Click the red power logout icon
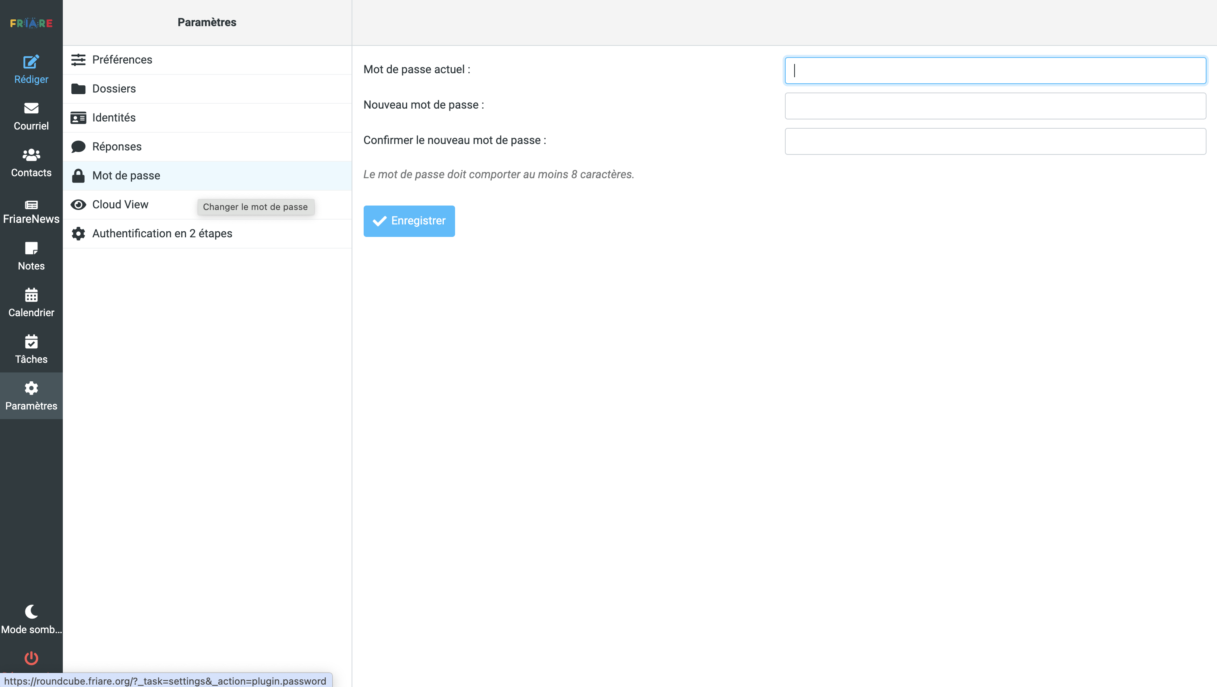Screen dimensions: 1217x687 pyautogui.click(x=31, y=658)
